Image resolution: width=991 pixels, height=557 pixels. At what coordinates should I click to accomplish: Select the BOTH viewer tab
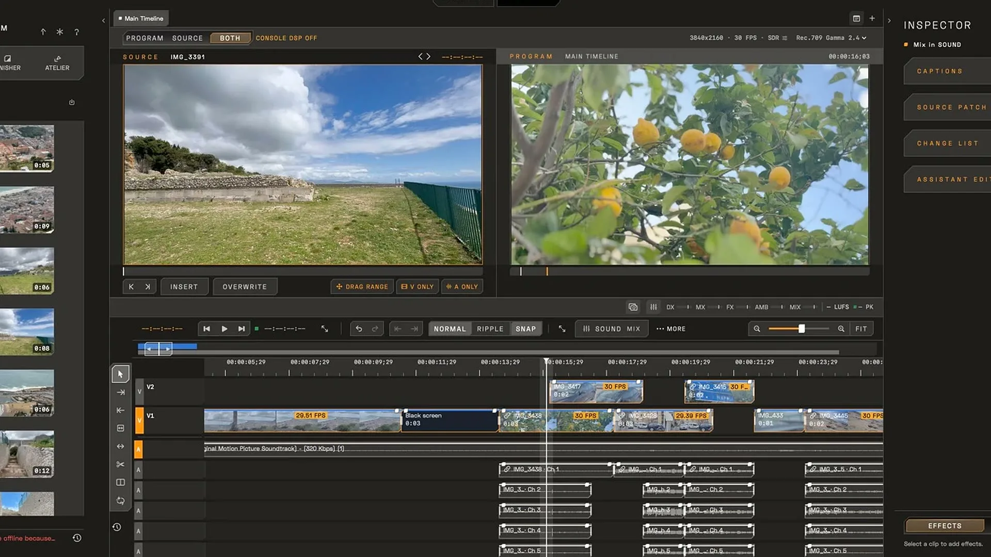(x=230, y=38)
